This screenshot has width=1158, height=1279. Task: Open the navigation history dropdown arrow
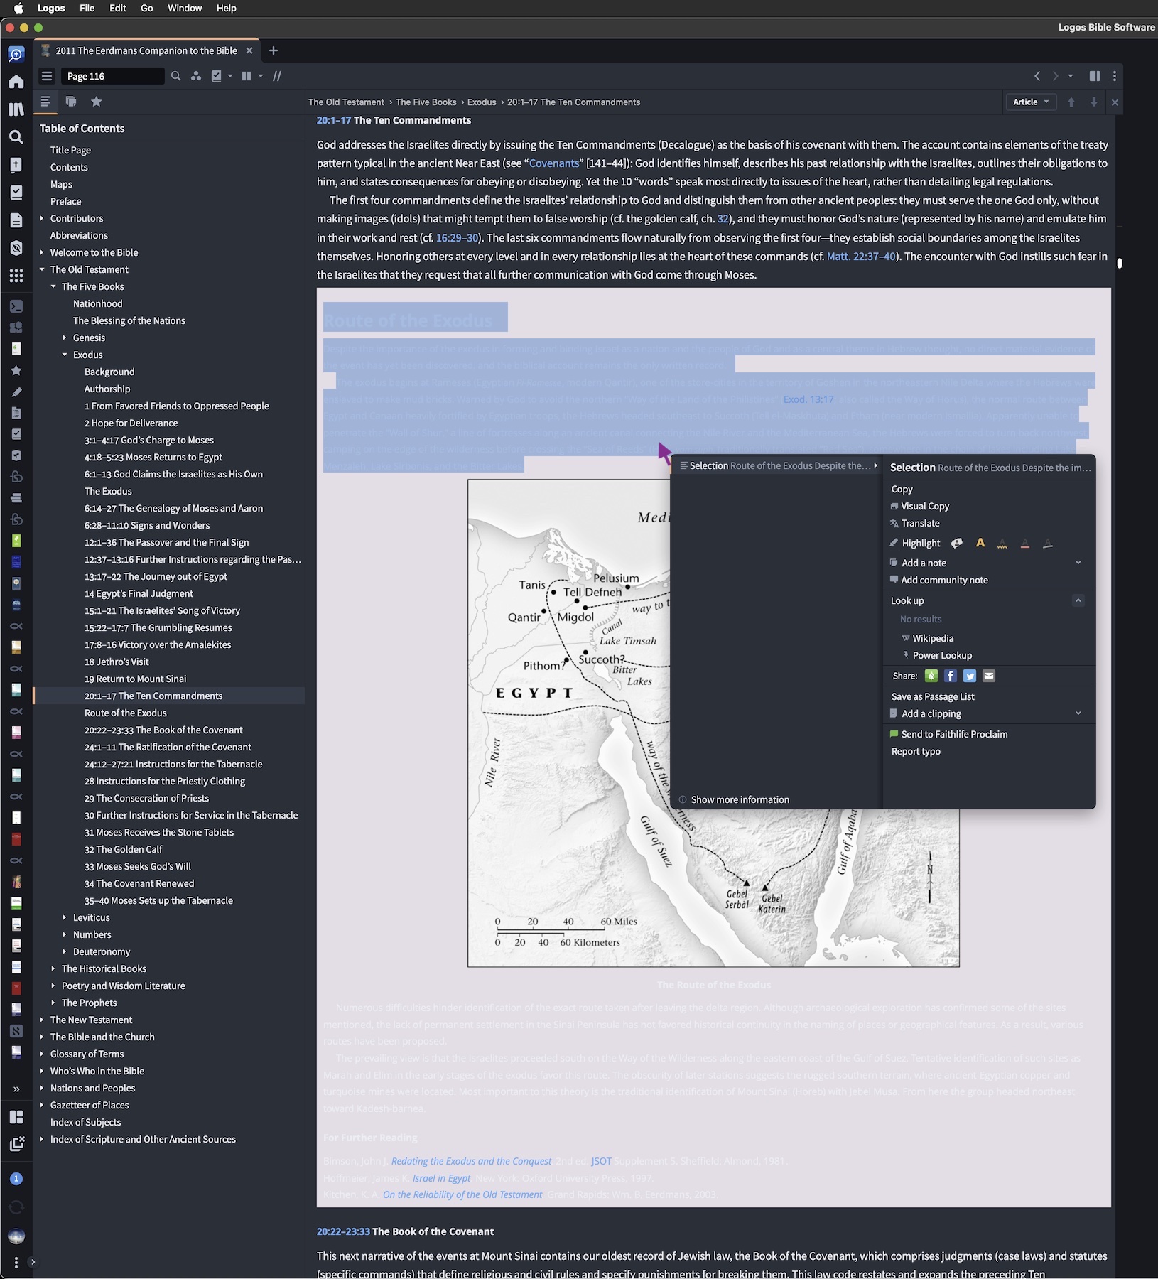coord(1071,76)
